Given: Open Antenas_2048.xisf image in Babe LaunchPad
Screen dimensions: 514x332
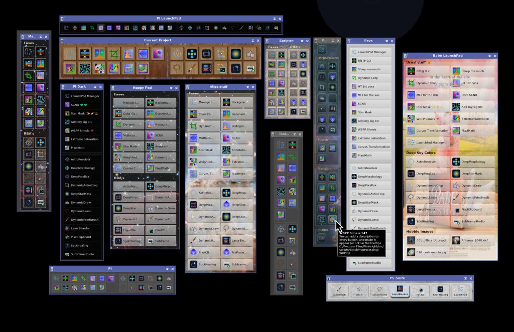Looking at the screenshot, I should pos(472,240).
